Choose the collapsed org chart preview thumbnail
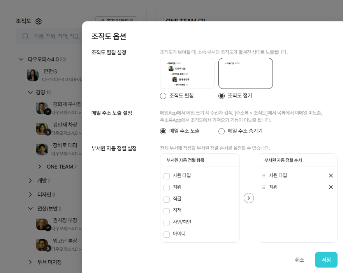 click(245, 73)
